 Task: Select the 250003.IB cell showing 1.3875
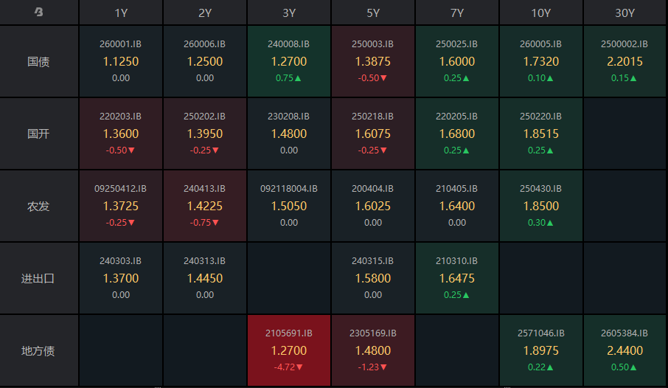coord(373,61)
